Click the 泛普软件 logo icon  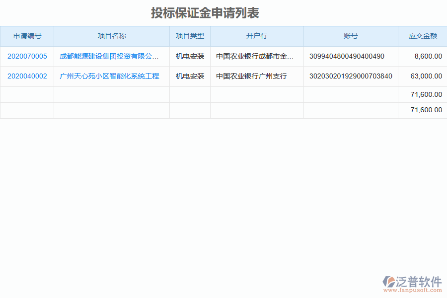point(388,281)
